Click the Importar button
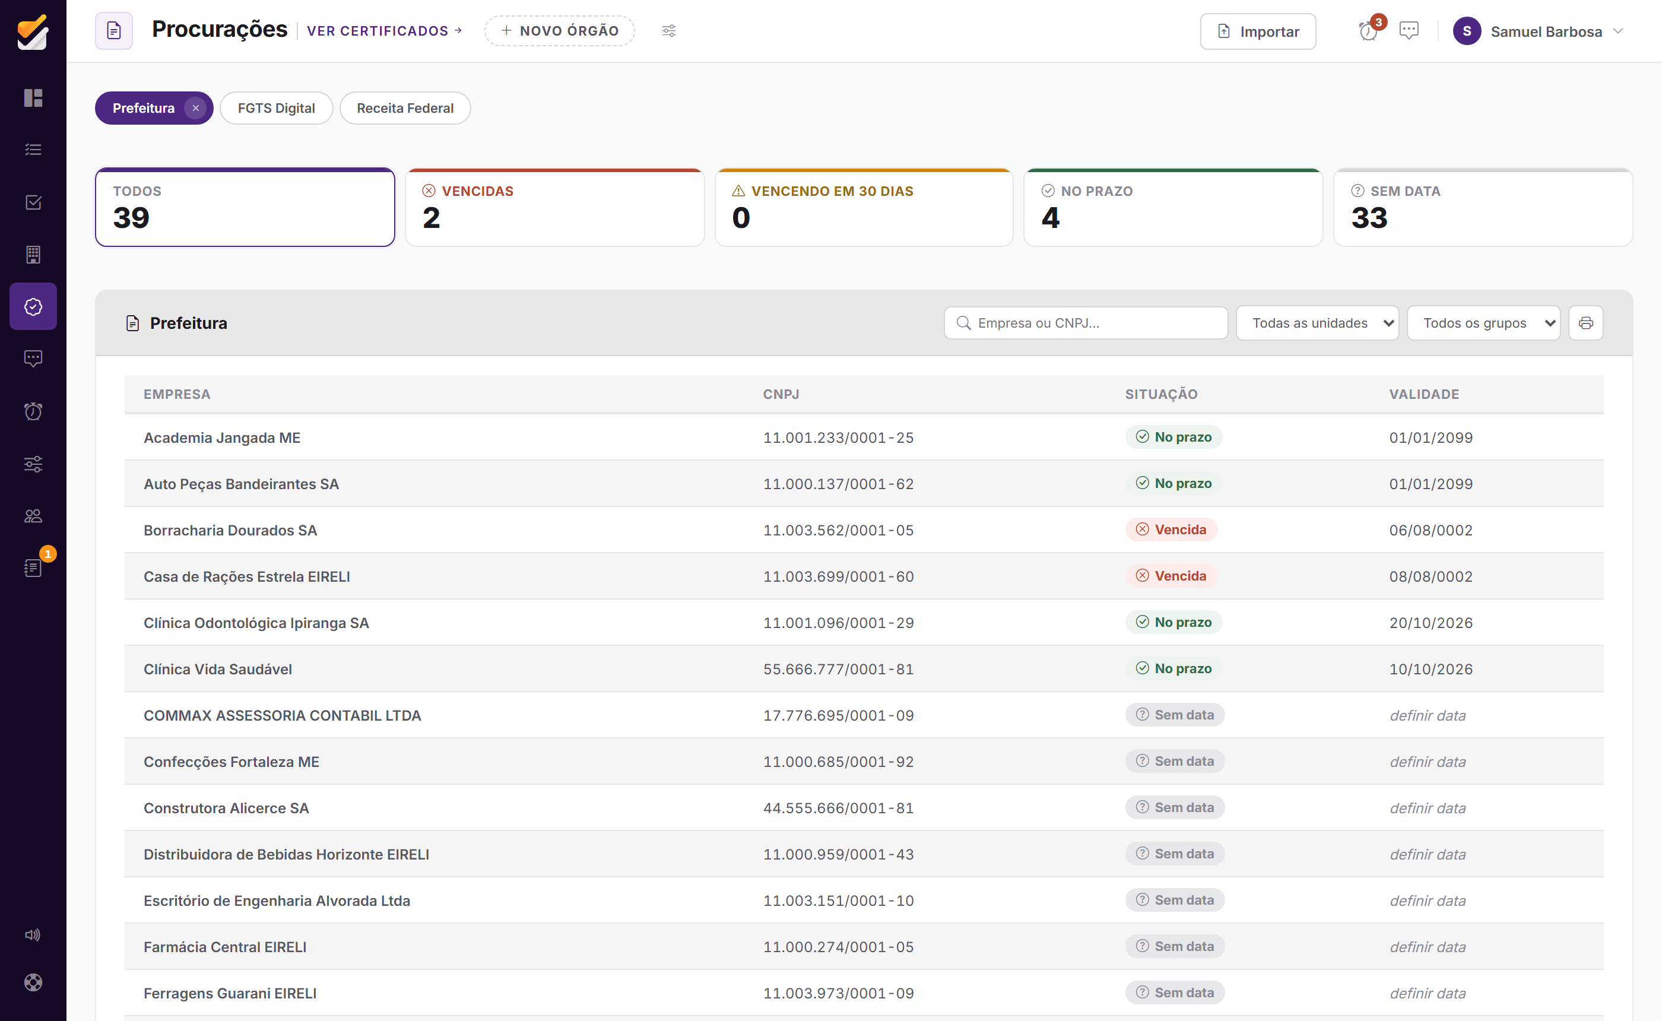 coord(1258,31)
